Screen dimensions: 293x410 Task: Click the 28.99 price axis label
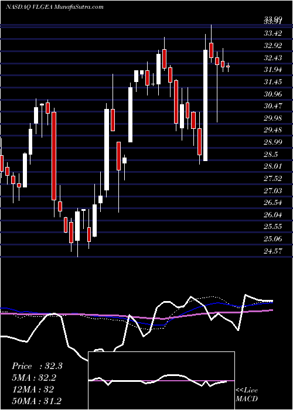coord(273,142)
